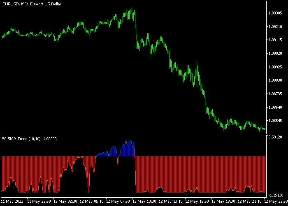The height and width of the screenshot is (206, 288).
Task: Click the EURUSD, M5 chart title
Action: (32, 4)
